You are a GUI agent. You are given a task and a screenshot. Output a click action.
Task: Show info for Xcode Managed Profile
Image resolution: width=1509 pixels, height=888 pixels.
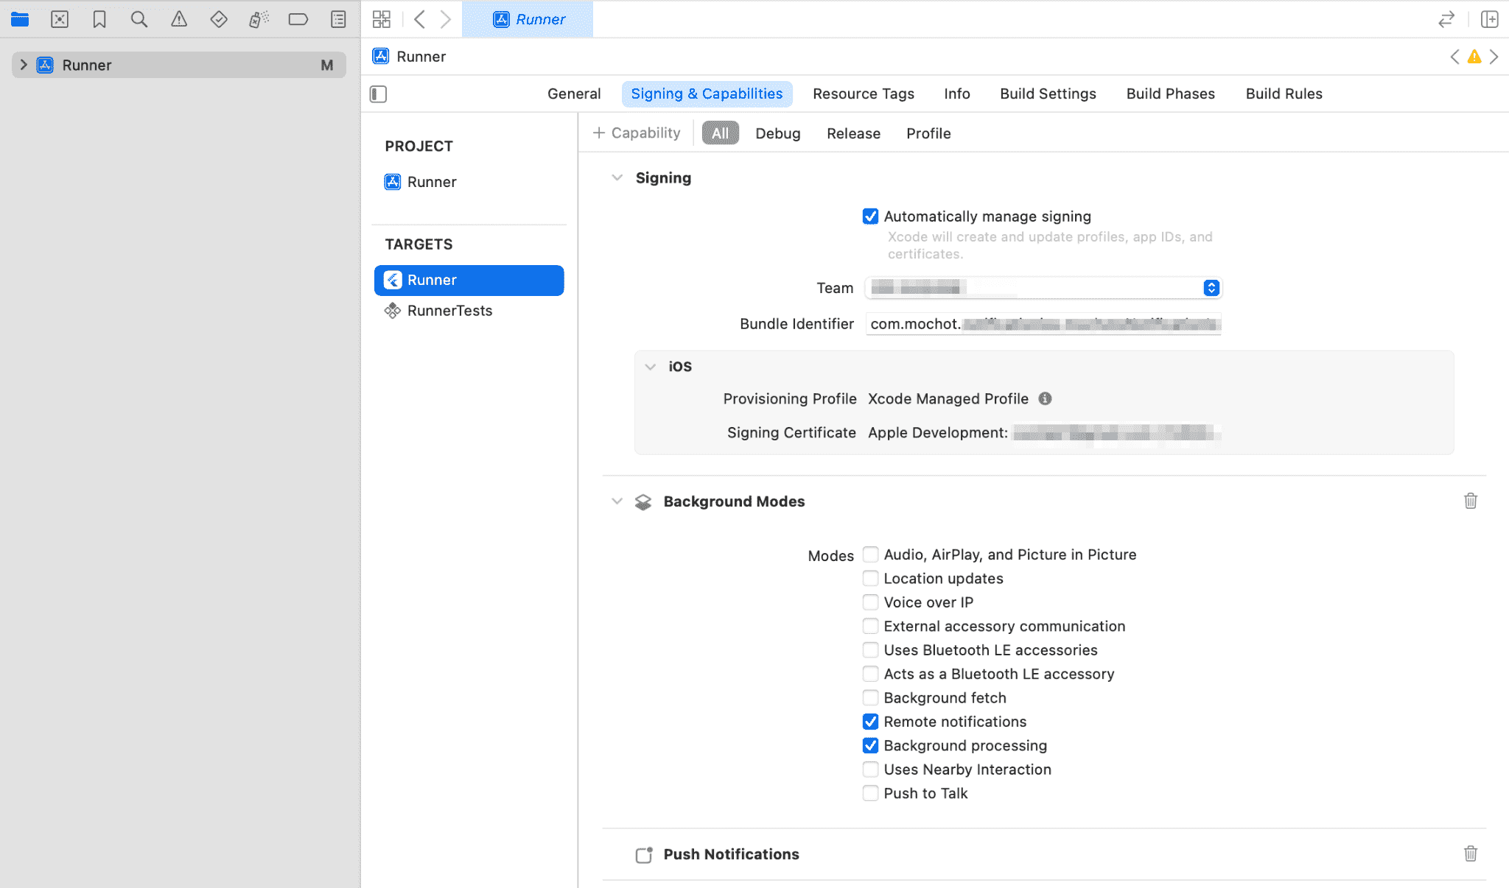pyautogui.click(x=1045, y=398)
